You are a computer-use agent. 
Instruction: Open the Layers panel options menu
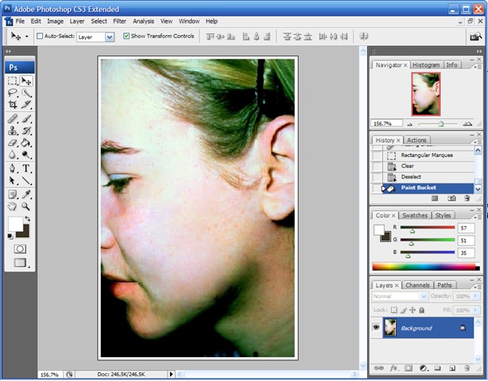[x=476, y=287]
